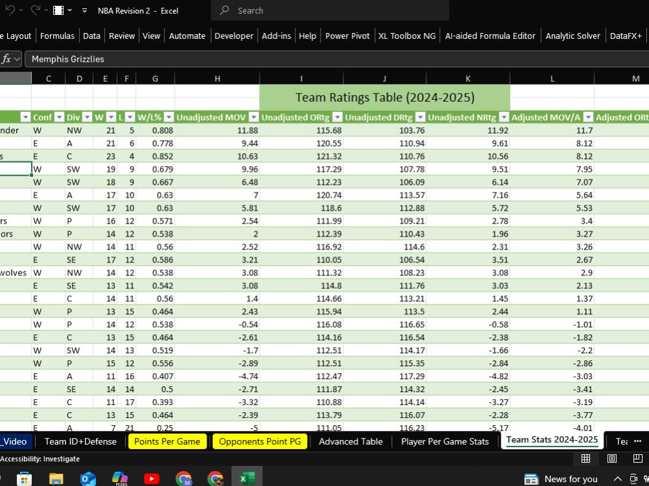Image resolution: width=649 pixels, height=486 pixels.
Task: Select column K header
Action: tap(468, 78)
